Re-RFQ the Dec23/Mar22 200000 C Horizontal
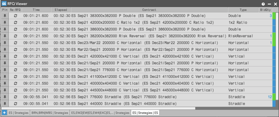This screenshot has height=117, width=279. (15, 43)
